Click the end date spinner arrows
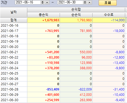127x103 pixels. coord(85,2)
